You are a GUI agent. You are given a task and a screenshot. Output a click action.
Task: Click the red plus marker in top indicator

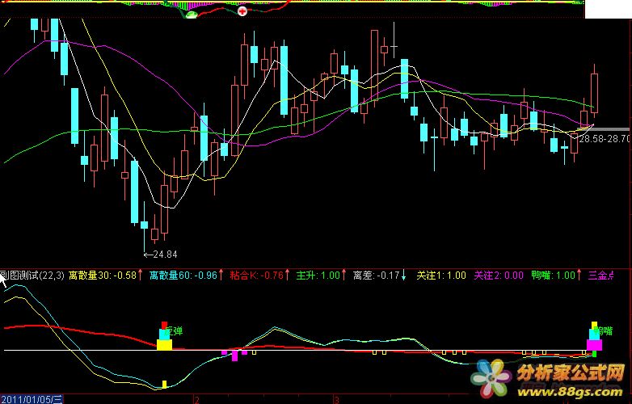click(242, 11)
